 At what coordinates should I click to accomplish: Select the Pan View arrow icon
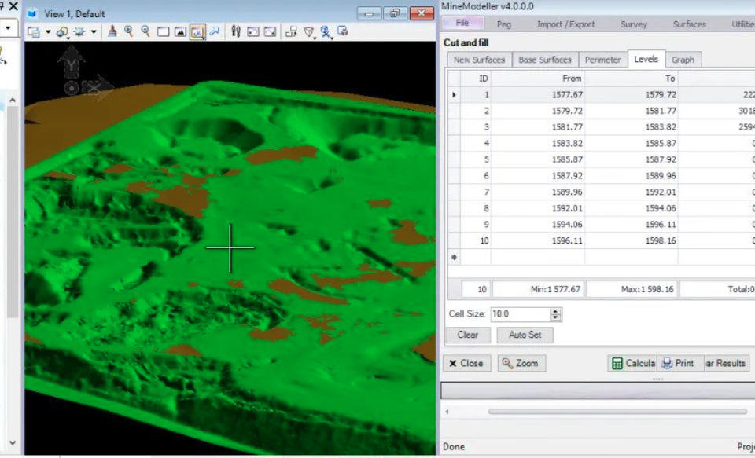pos(214,32)
